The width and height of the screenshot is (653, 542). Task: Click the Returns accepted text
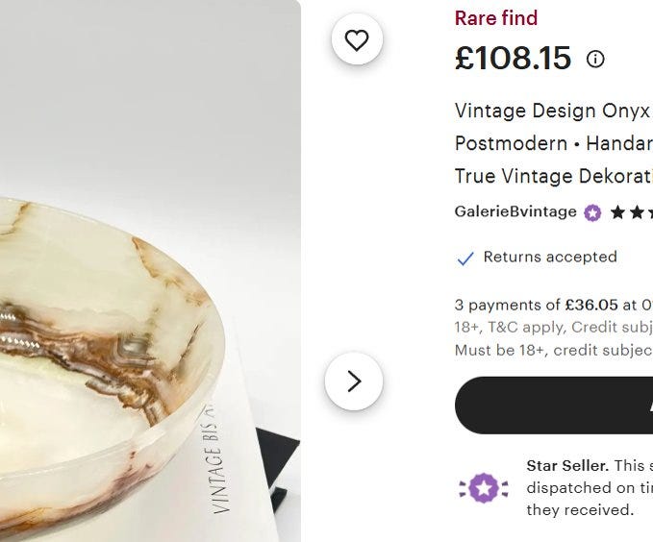click(x=550, y=257)
